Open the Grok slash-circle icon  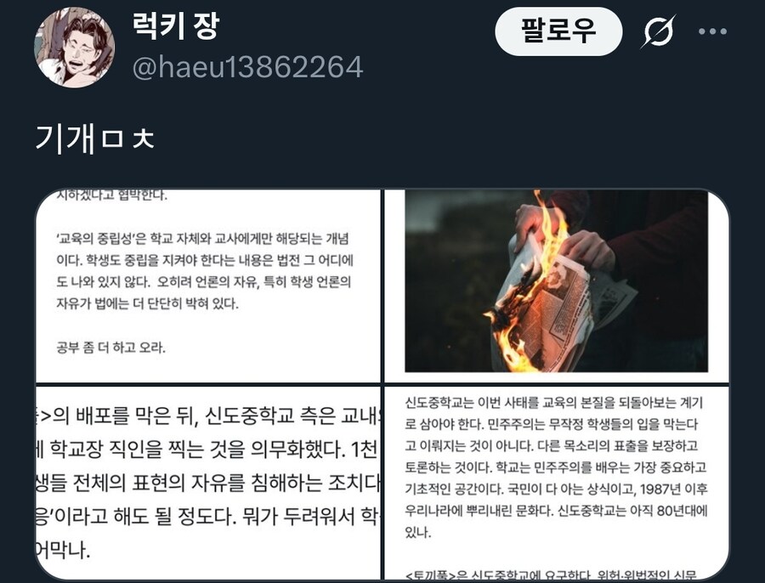[658, 31]
